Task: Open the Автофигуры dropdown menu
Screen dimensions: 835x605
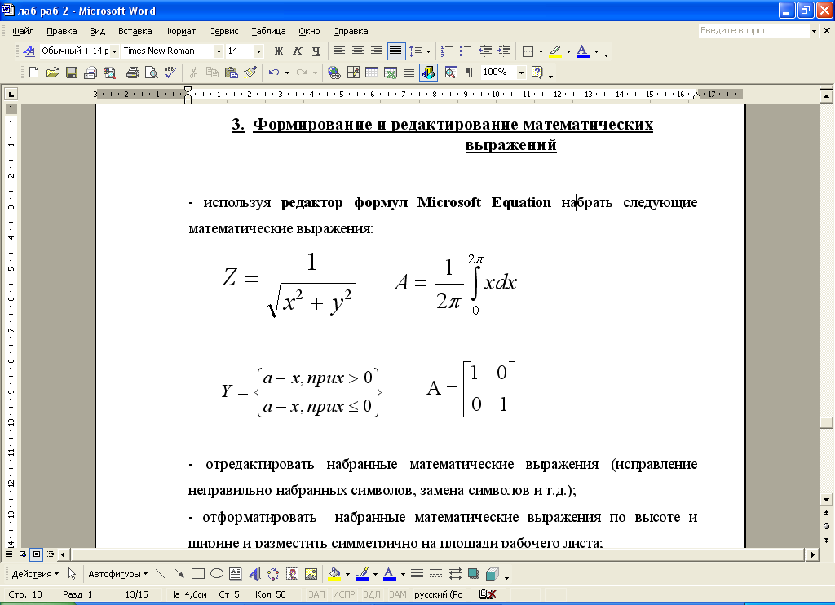Action: pos(117,574)
